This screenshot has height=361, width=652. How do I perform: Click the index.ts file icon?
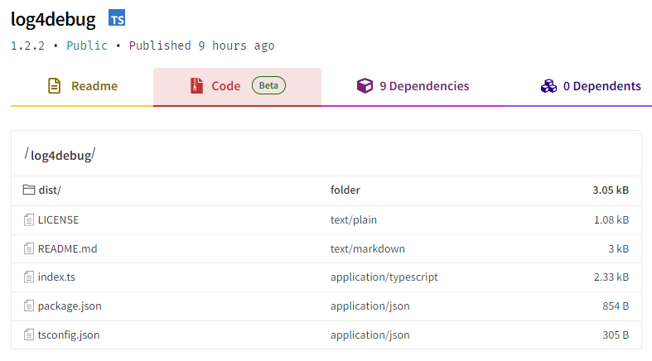pos(29,277)
